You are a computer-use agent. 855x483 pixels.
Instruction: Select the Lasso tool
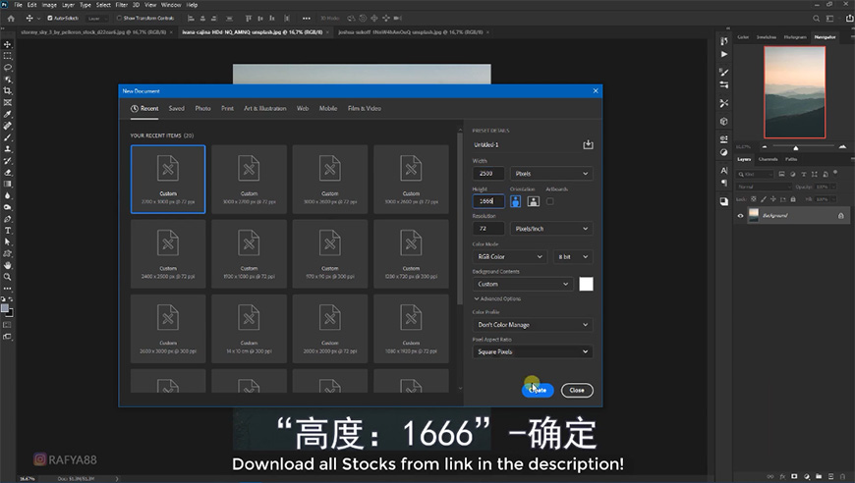[x=8, y=68]
